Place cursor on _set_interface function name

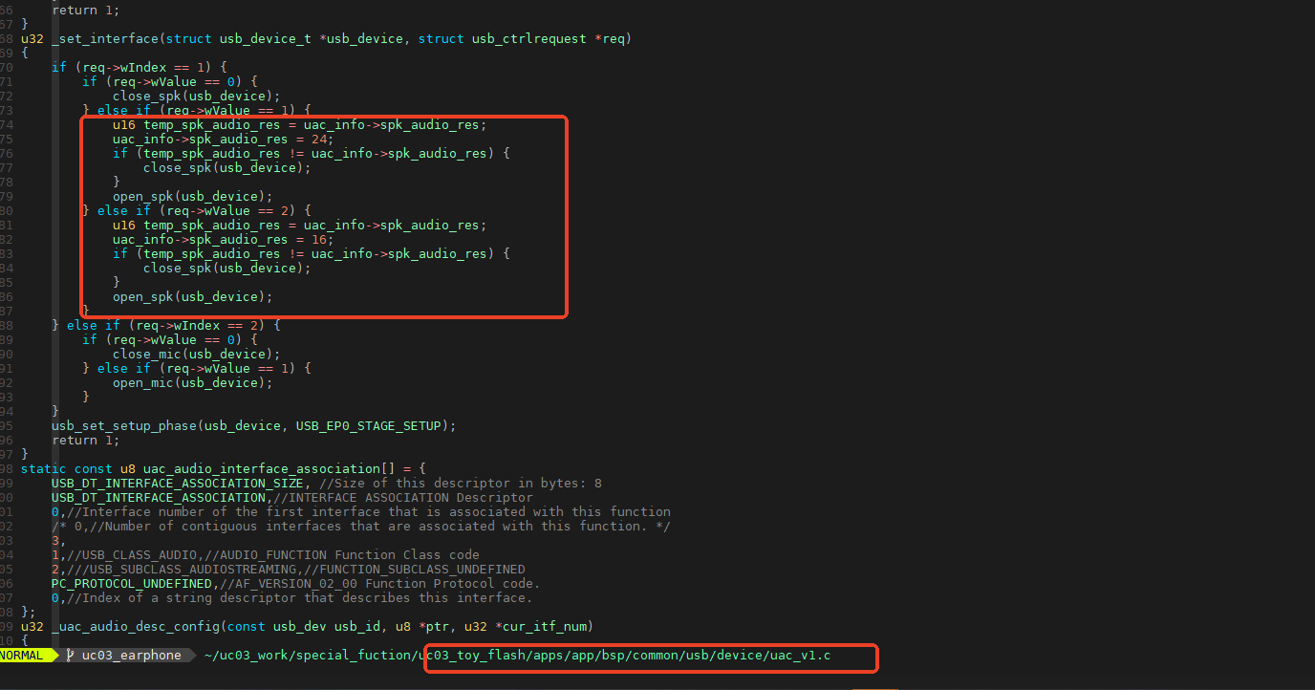click(x=105, y=39)
